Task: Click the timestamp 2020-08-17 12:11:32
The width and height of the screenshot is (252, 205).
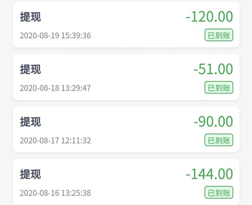Action: (55, 140)
